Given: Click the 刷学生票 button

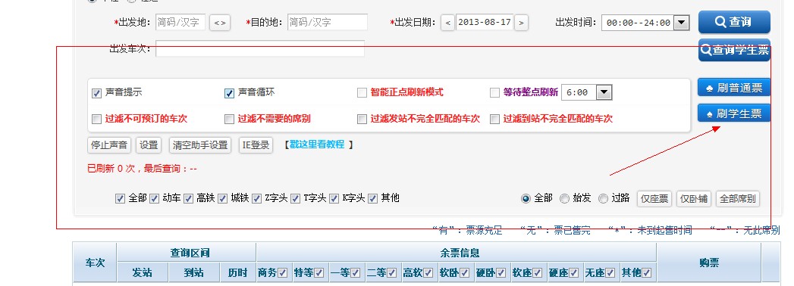Looking at the screenshot, I should click(734, 113).
